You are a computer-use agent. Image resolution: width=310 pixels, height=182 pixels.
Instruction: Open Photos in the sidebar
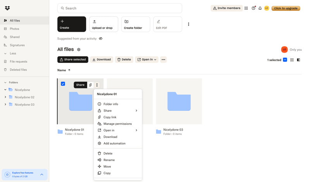[x=24, y=29]
